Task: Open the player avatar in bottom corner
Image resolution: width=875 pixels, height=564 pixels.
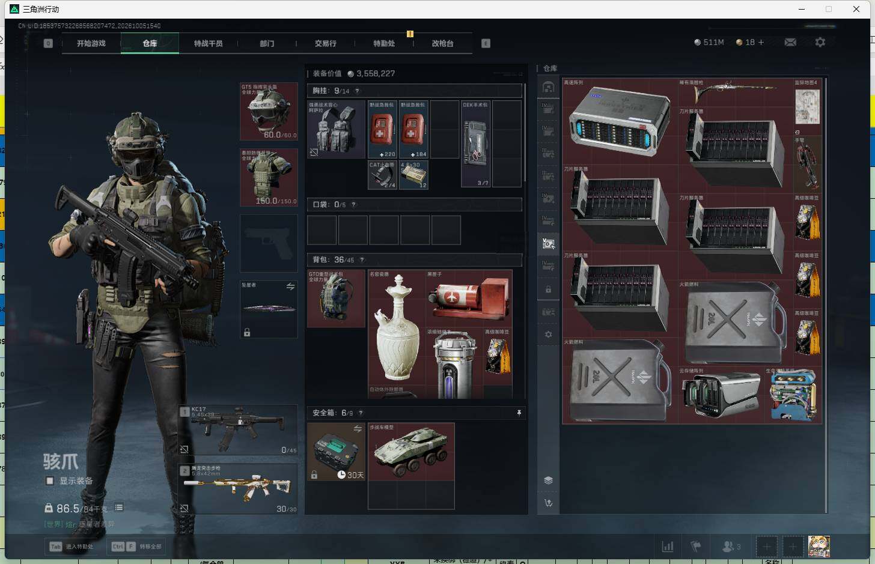Action: click(x=819, y=547)
